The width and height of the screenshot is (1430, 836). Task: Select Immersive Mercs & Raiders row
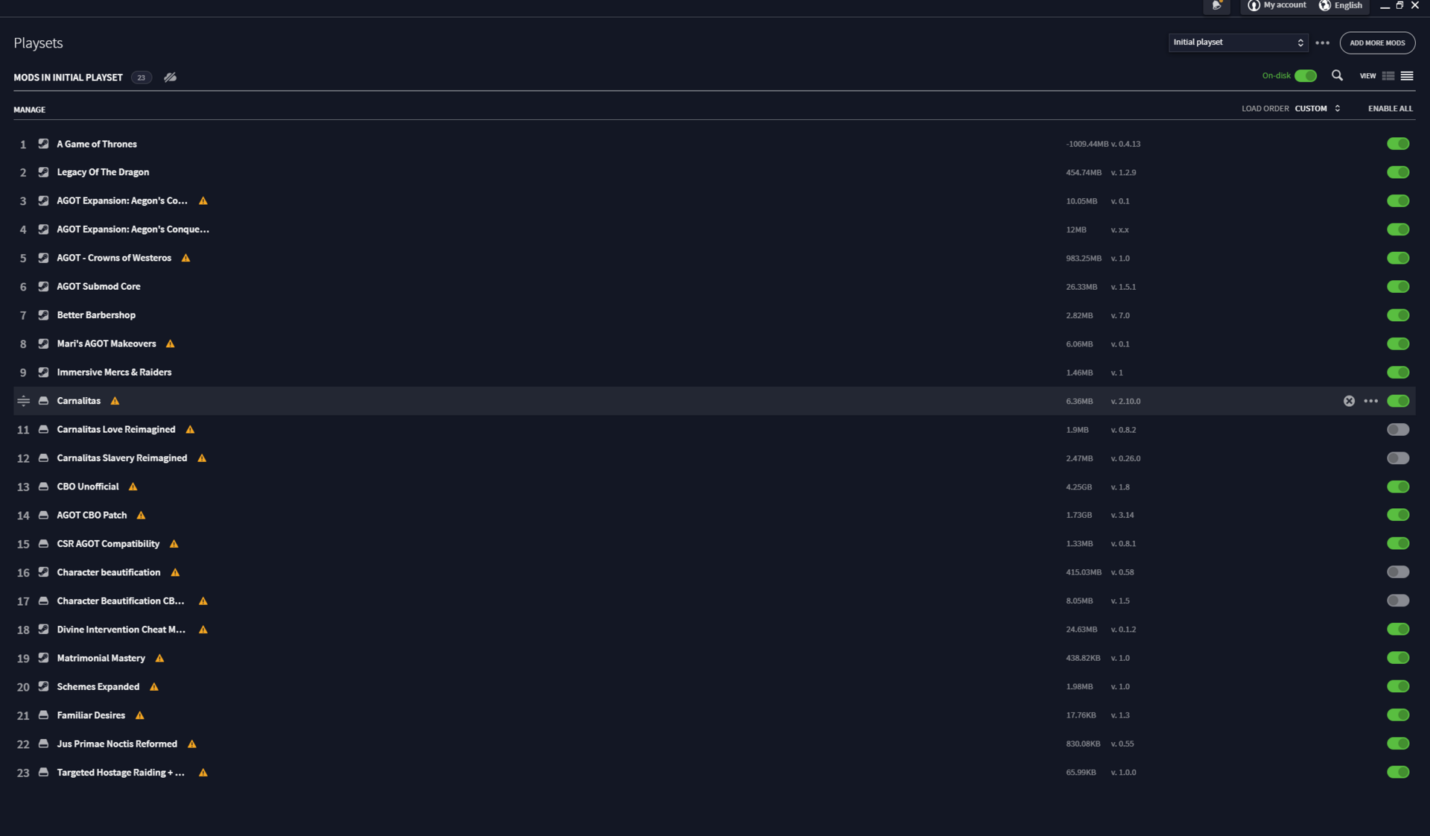tap(714, 372)
